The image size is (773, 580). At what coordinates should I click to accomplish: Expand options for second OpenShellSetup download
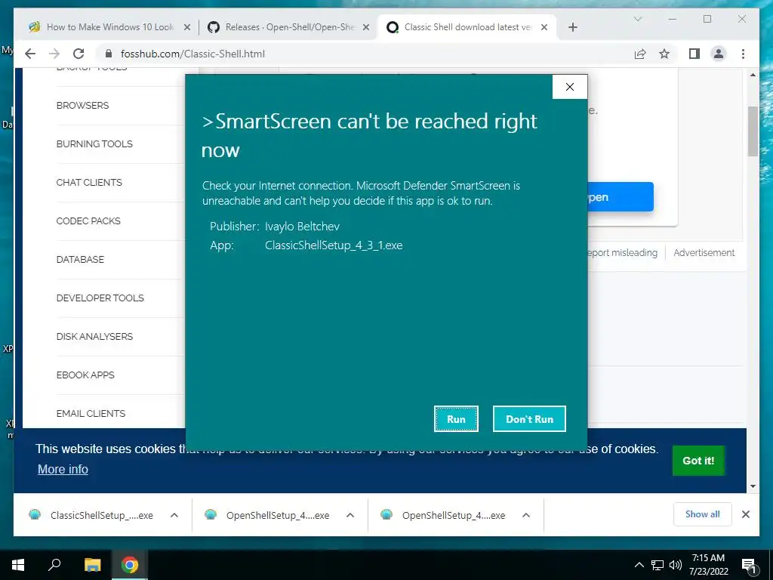[x=526, y=515]
